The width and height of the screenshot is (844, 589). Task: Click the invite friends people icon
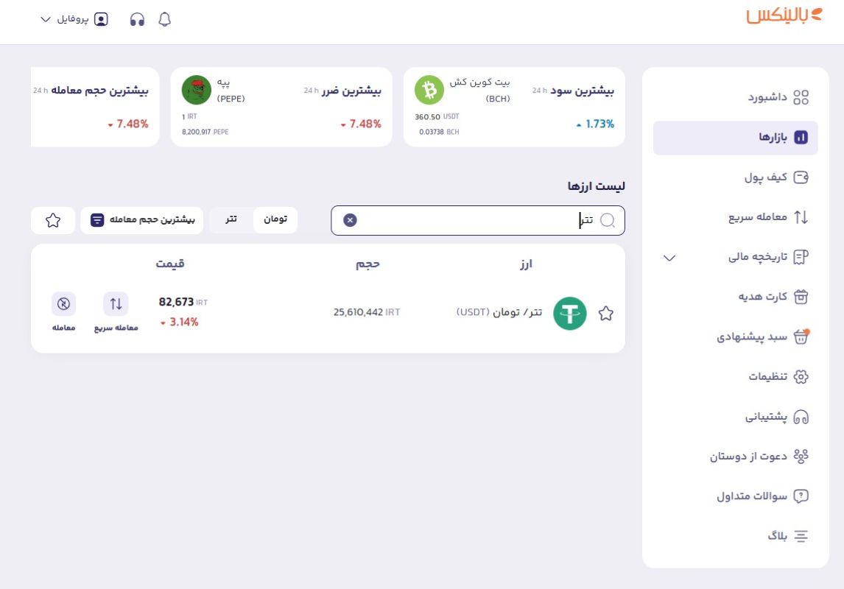pyautogui.click(x=801, y=456)
